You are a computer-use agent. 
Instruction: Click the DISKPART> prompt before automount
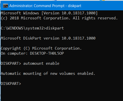coord(11,63)
